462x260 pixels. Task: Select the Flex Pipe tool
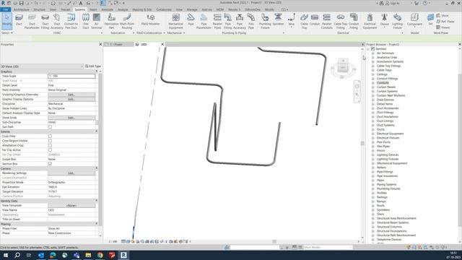pos(251,21)
